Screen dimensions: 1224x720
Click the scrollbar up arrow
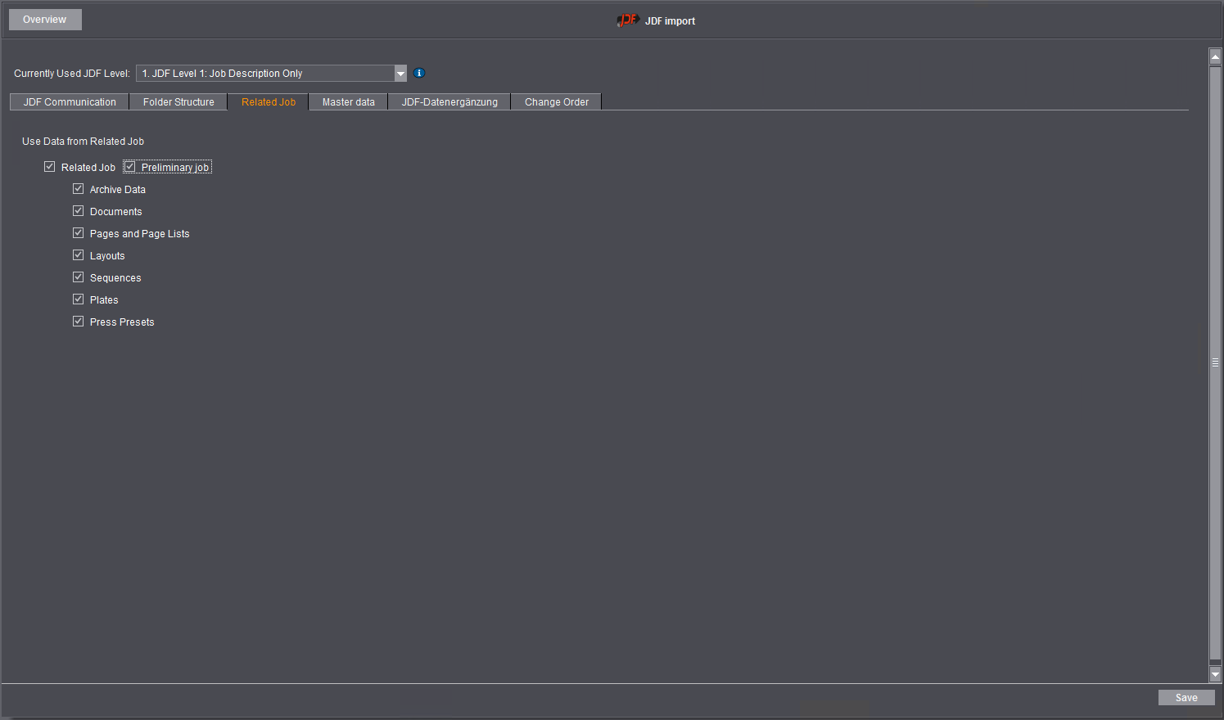coord(1214,54)
